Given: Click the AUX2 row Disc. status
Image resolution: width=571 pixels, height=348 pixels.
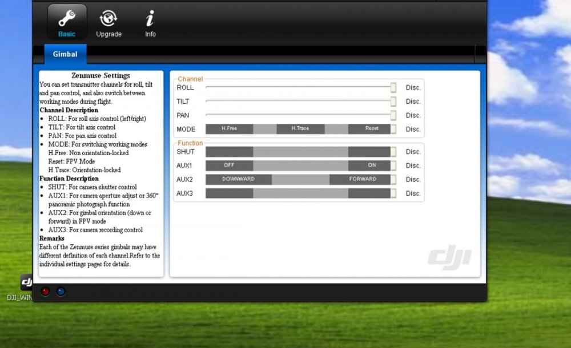Looking at the screenshot, I should 413,180.
